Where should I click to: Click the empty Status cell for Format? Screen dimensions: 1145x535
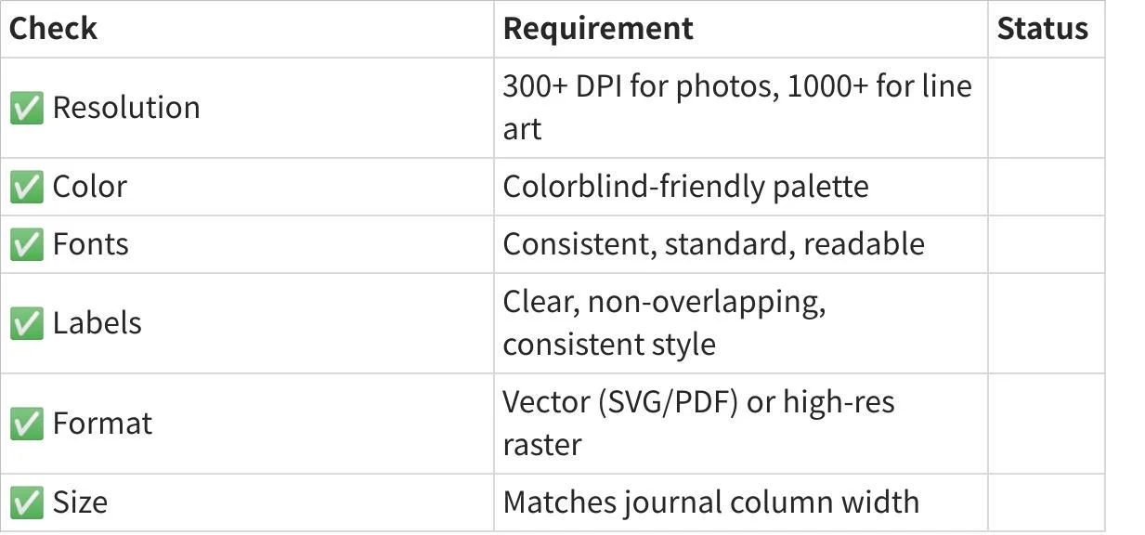(1046, 424)
